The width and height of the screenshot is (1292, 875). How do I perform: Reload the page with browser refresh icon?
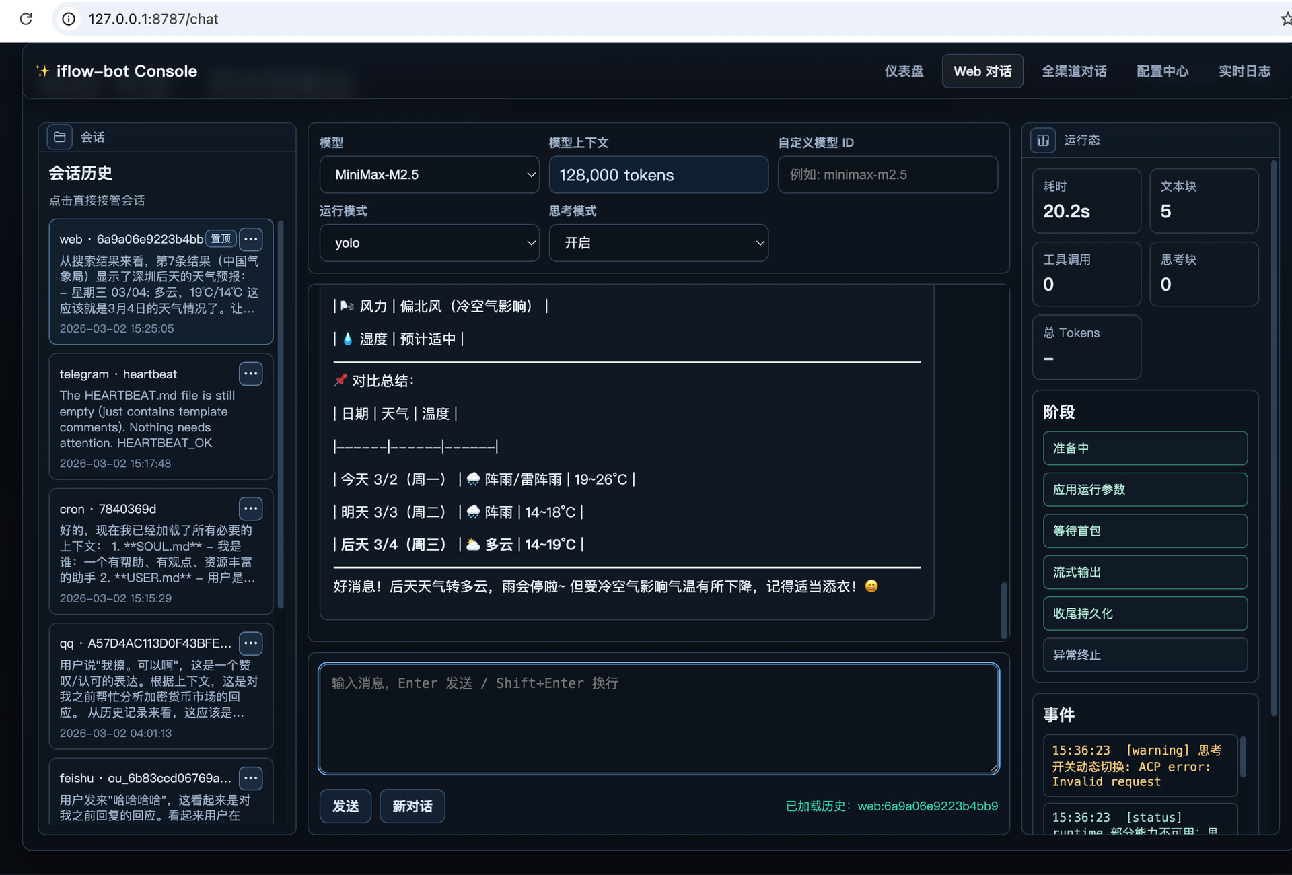[x=26, y=19]
